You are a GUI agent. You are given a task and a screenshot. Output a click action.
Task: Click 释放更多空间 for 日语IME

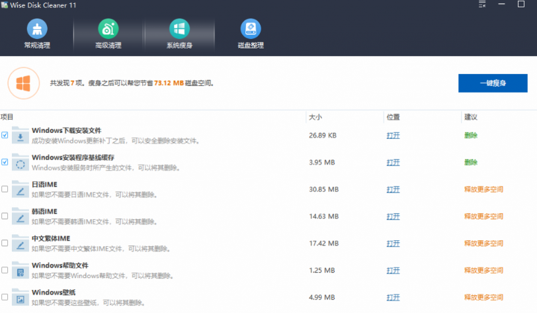coord(483,189)
